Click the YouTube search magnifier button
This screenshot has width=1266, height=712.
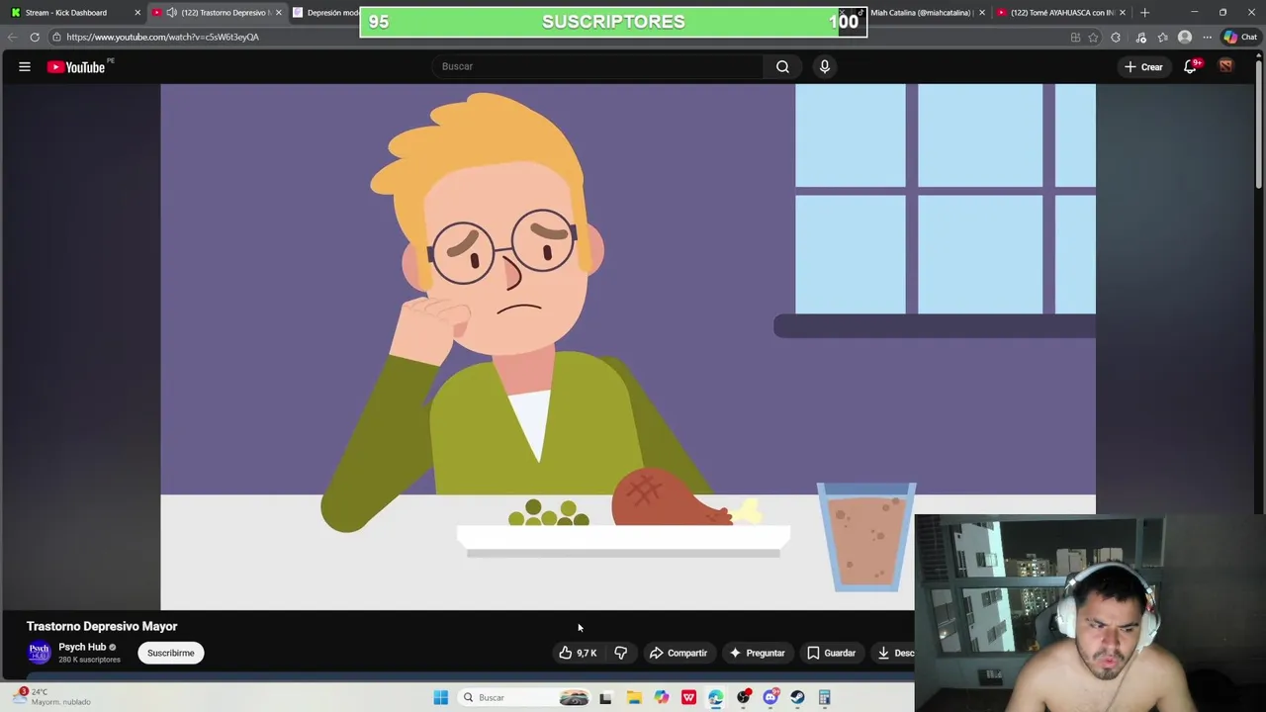coord(782,66)
